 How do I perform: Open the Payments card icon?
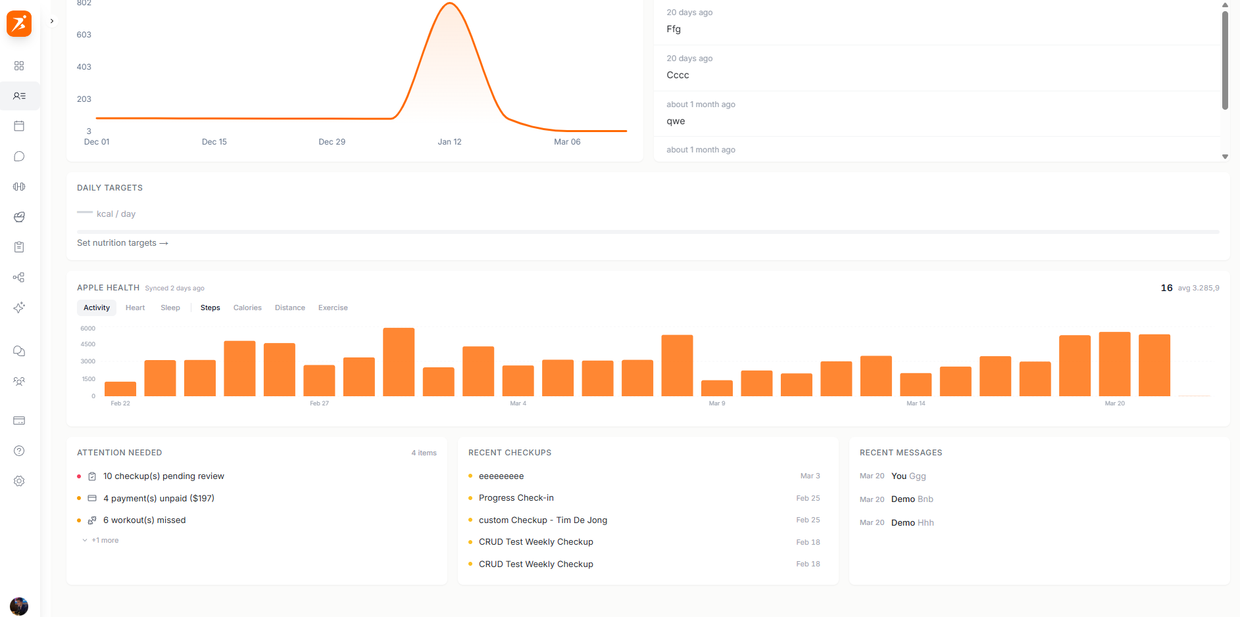19,421
